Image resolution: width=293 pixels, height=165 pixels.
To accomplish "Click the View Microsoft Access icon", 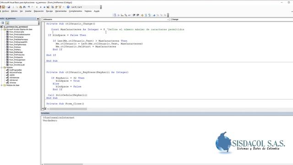I will [x=0, y=7].
